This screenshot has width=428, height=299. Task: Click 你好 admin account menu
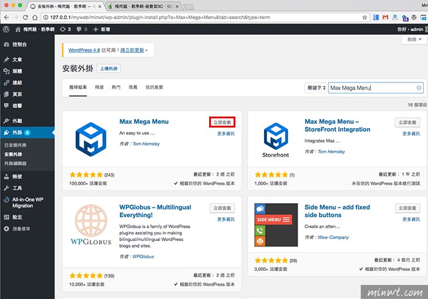[410, 29]
